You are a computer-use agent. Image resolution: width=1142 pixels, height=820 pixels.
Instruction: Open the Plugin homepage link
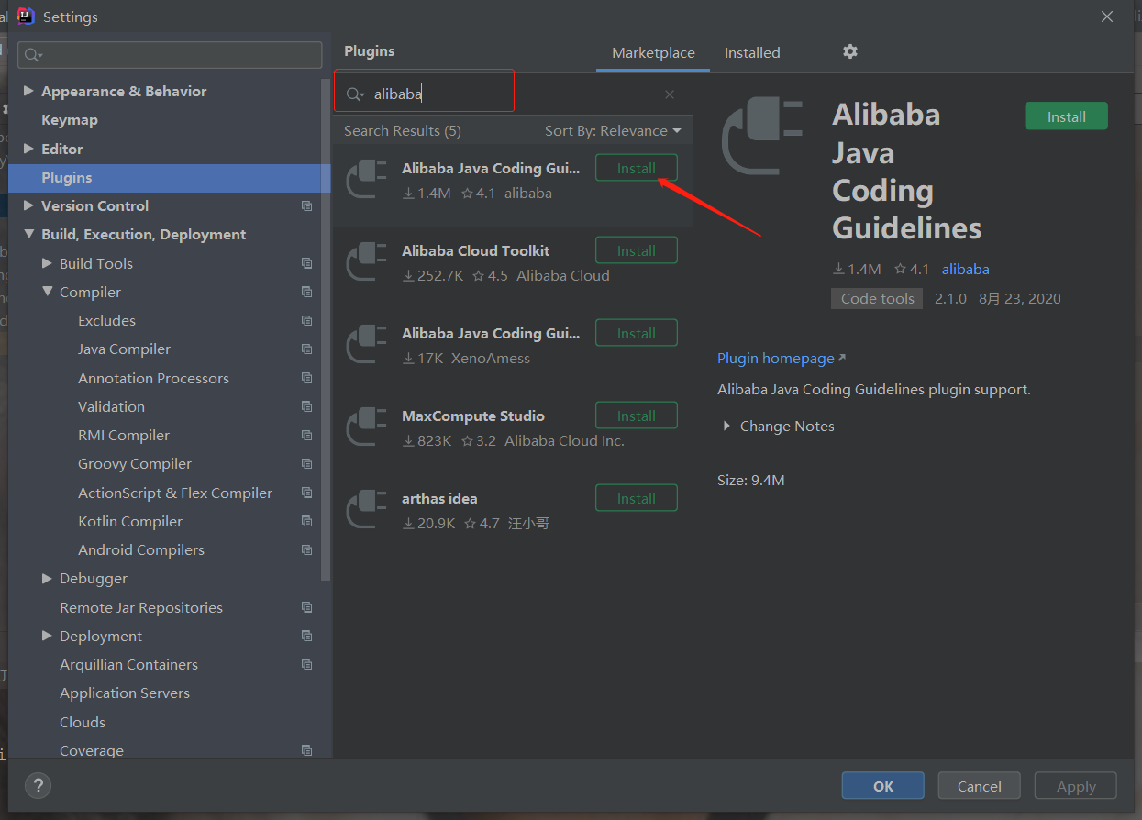pos(782,358)
